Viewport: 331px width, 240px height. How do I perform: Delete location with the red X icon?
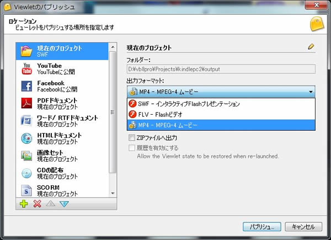pos(37,204)
